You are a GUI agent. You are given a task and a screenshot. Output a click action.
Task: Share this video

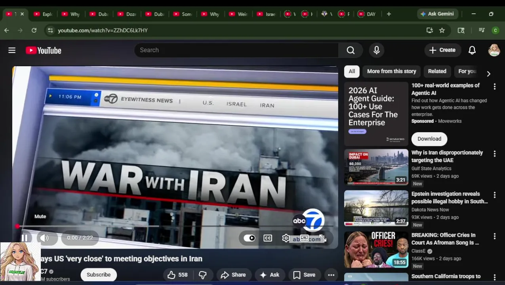pos(233,275)
